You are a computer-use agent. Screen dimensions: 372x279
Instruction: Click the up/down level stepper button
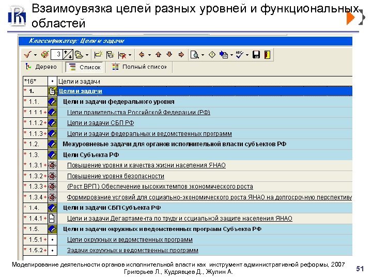68,55
